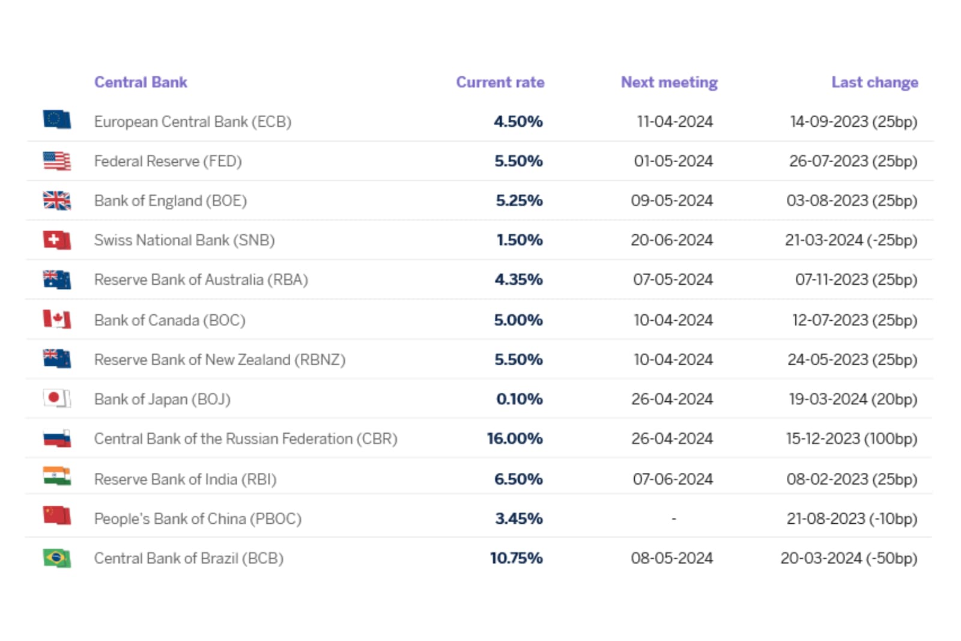Click the European Union flag icon
This screenshot has height=641, width=961.
(x=57, y=120)
